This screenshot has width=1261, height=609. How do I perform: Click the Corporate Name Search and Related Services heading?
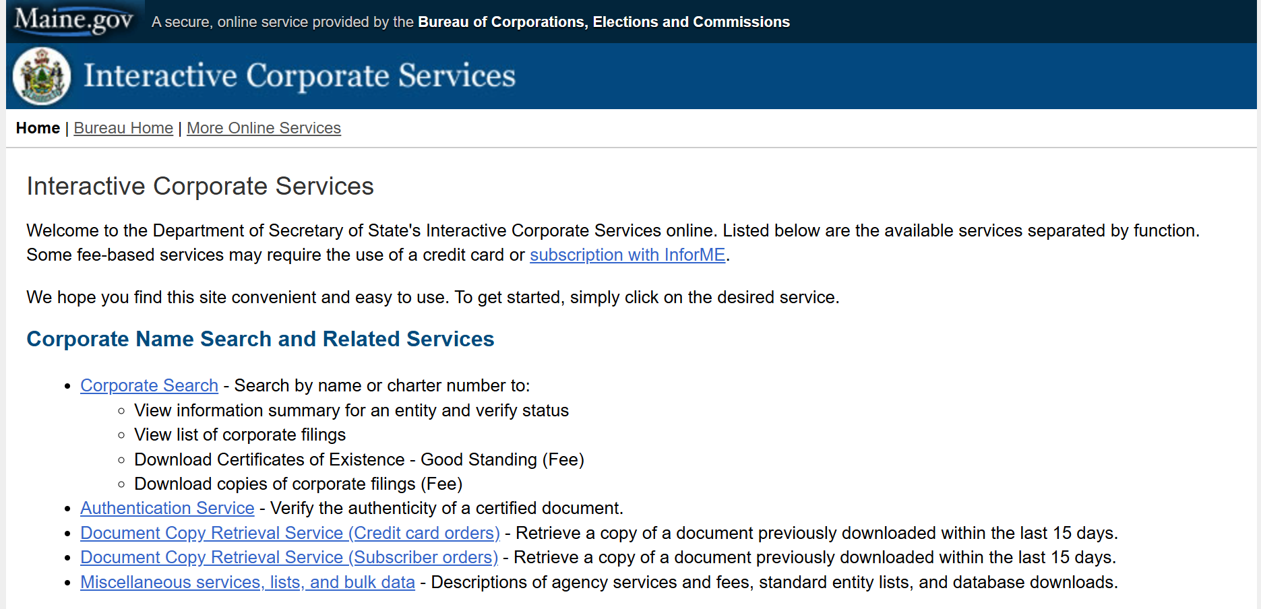pyautogui.click(x=260, y=339)
